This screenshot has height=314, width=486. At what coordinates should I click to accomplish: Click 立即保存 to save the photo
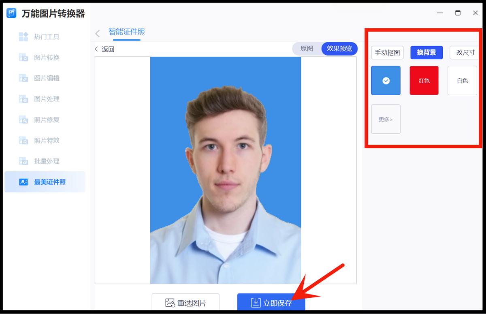(272, 302)
